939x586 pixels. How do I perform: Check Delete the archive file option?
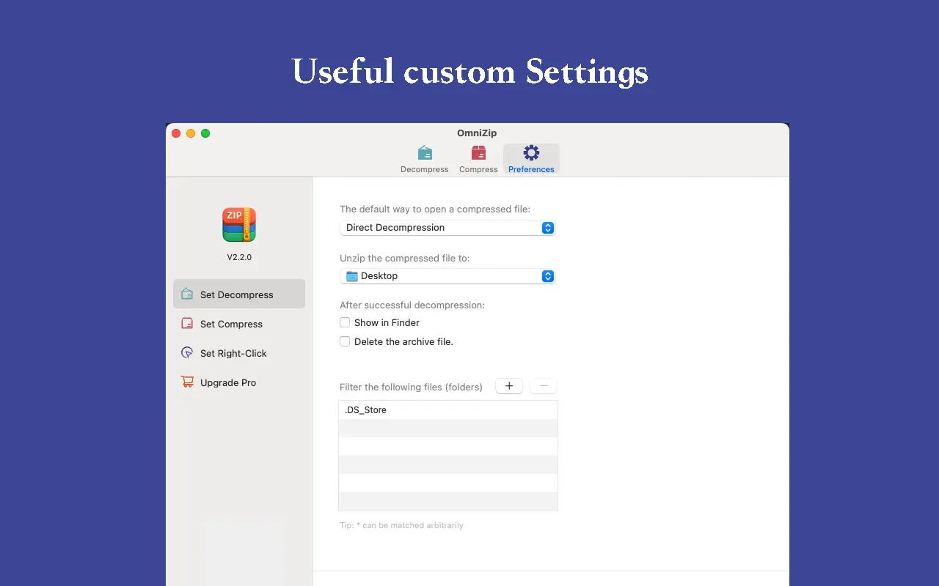click(345, 341)
